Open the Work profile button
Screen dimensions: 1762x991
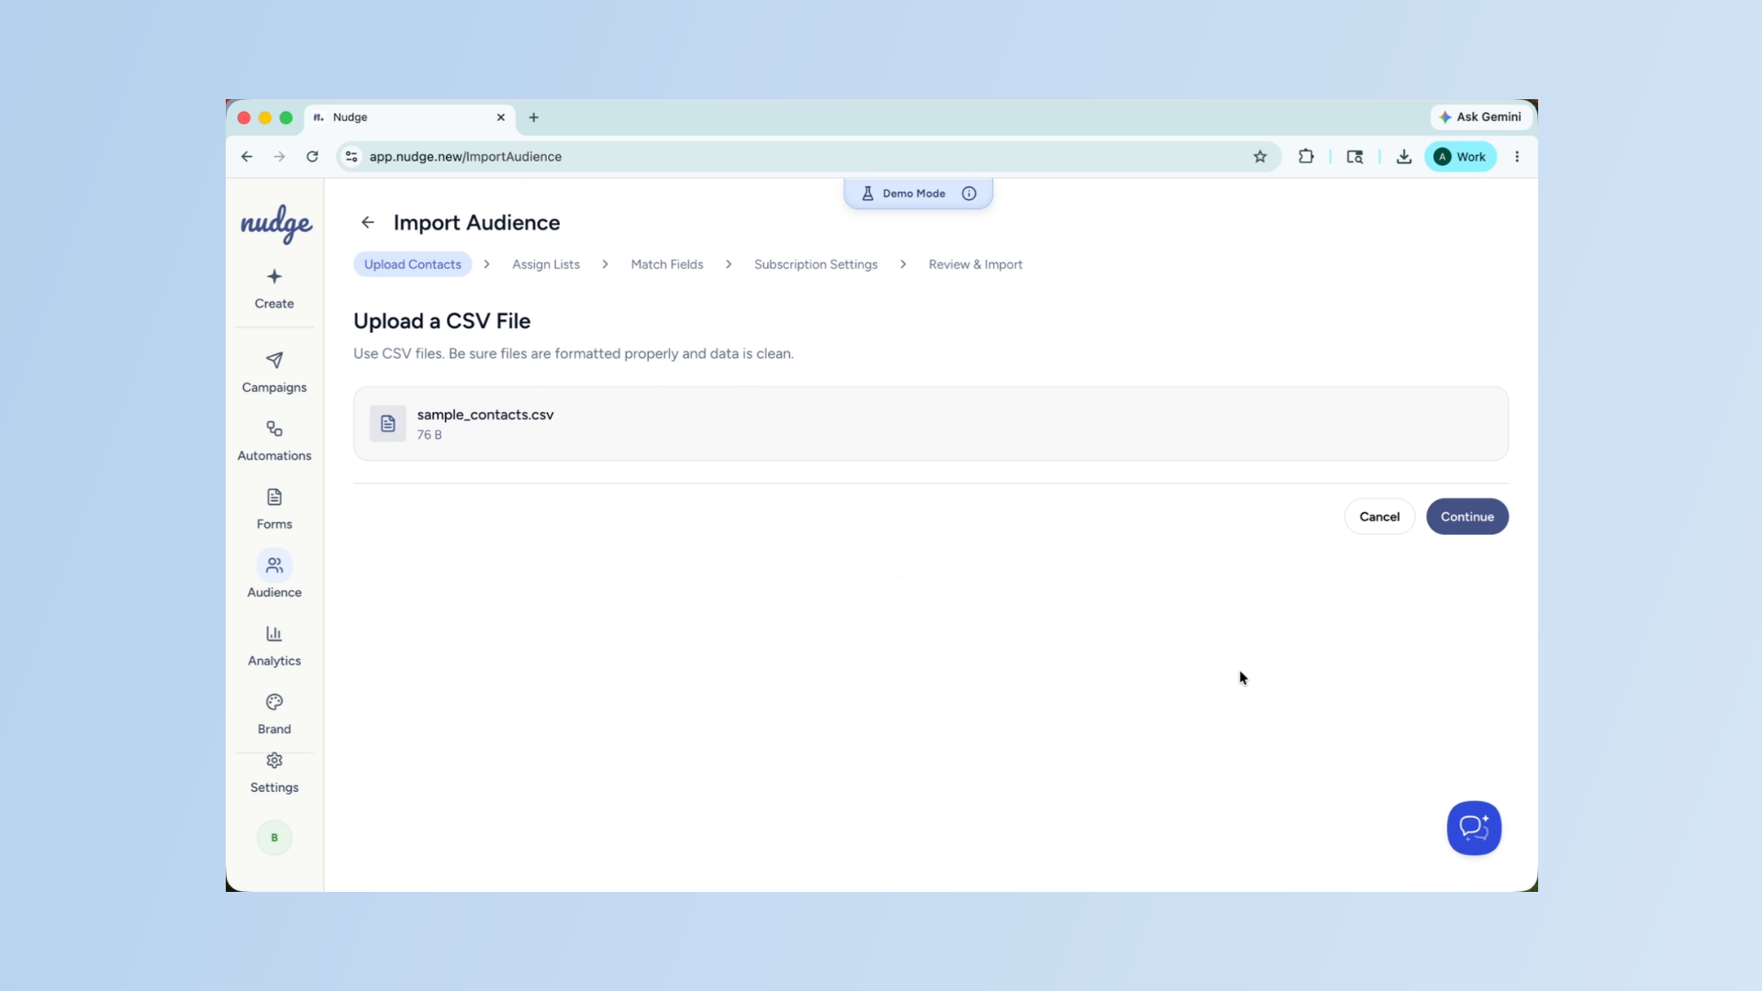coord(1460,157)
